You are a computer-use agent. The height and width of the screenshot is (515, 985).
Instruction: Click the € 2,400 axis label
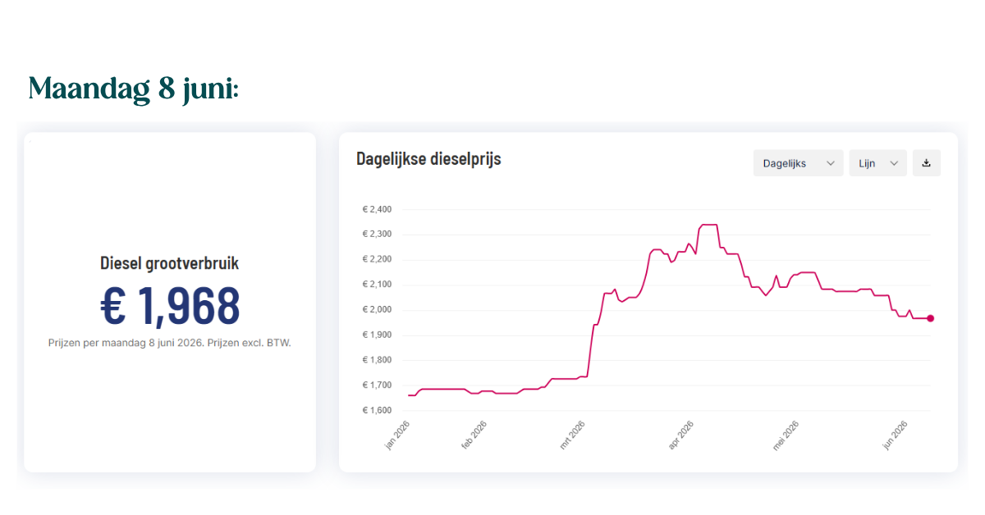377,209
